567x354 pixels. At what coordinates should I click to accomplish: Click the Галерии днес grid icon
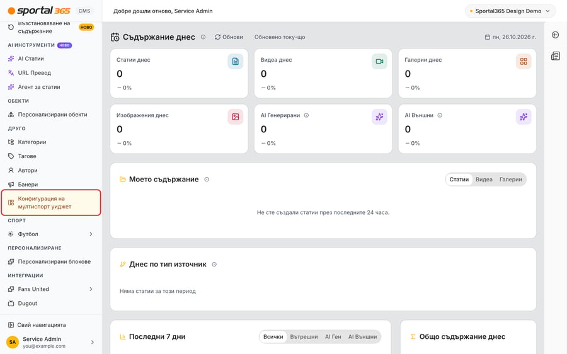click(524, 62)
